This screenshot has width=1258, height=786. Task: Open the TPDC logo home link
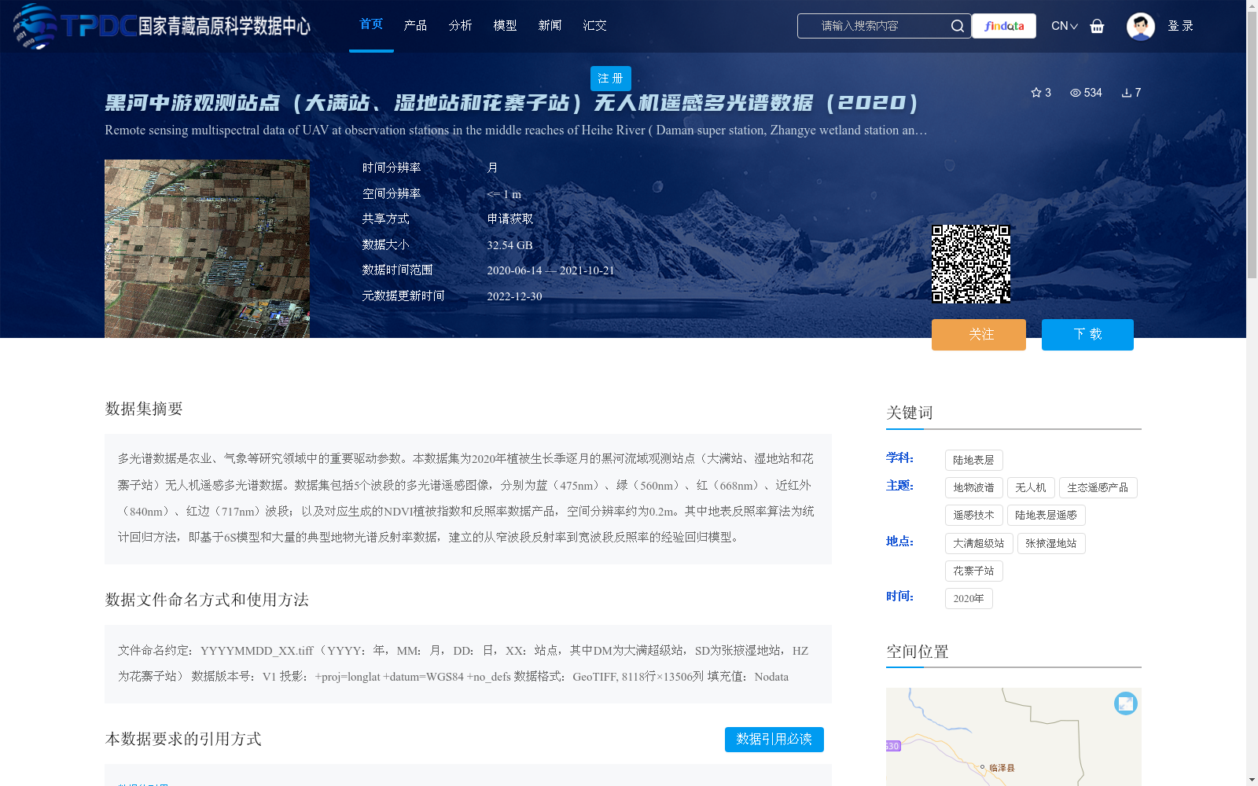[x=162, y=26]
